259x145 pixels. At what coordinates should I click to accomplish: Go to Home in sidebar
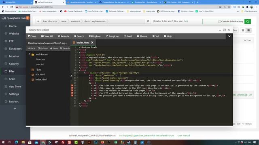pyautogui.click(x=13, y=26)
